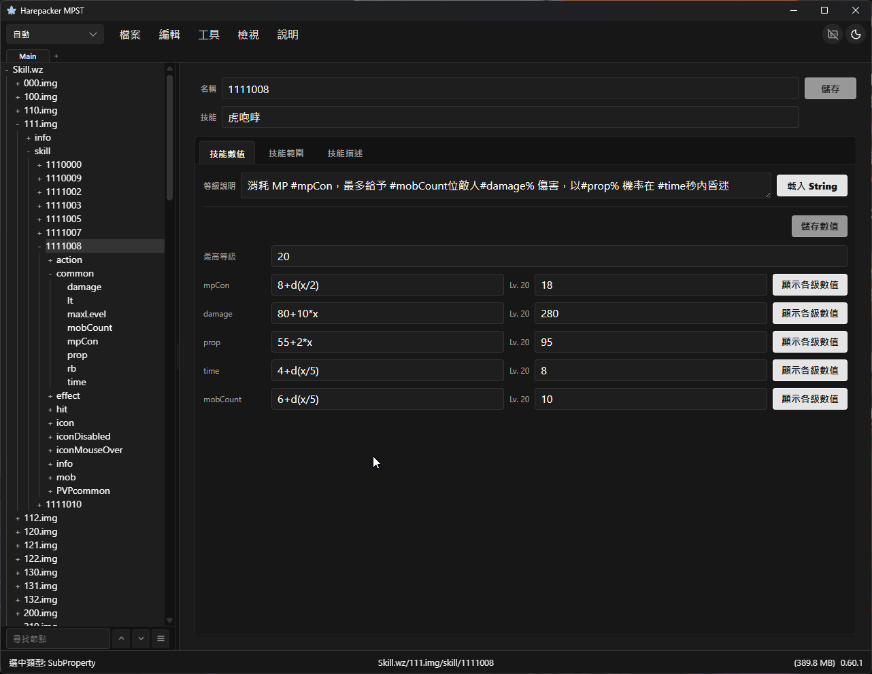872x674 pixels.
Task: Expand the 1111010 node
Action: [x=39, y=505]
